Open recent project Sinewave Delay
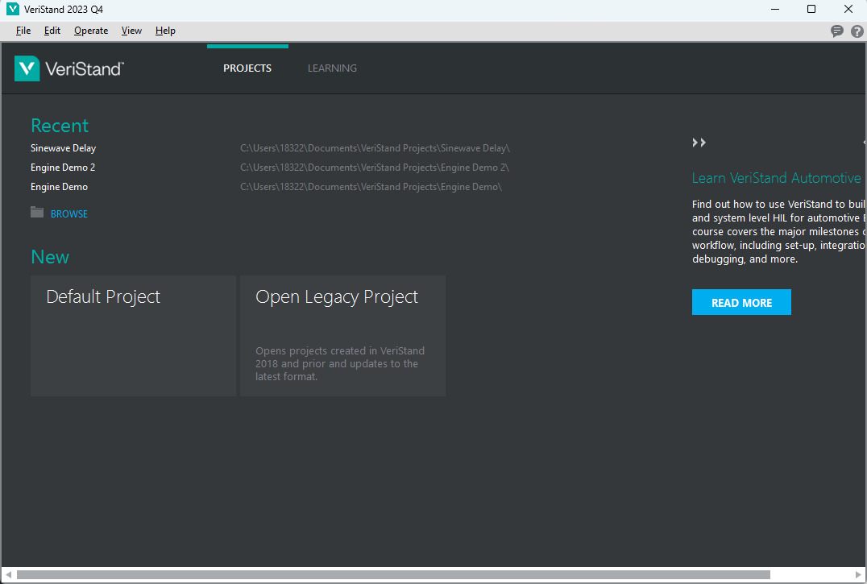Image resolution: width=867 pixels, height=584 pixels. (63, 148)
